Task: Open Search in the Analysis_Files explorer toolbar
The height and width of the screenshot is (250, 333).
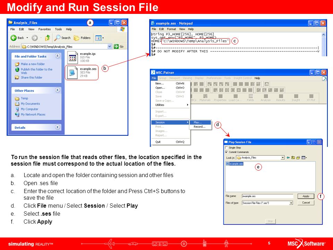Action: 62,38
